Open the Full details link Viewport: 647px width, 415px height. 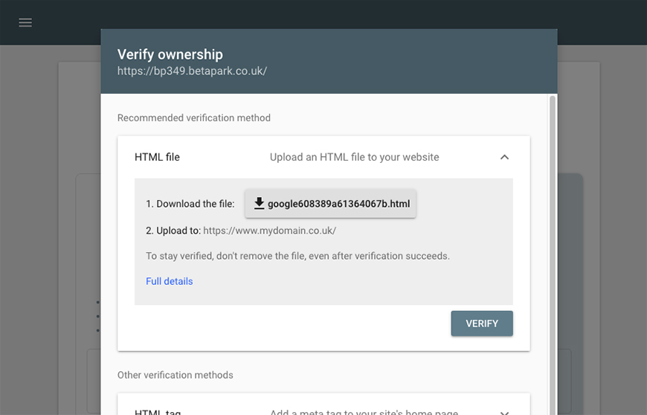click(169, 281)
